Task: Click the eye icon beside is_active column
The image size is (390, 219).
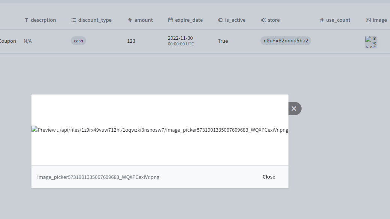Action: pyautogui.click(x=220, y=20)
